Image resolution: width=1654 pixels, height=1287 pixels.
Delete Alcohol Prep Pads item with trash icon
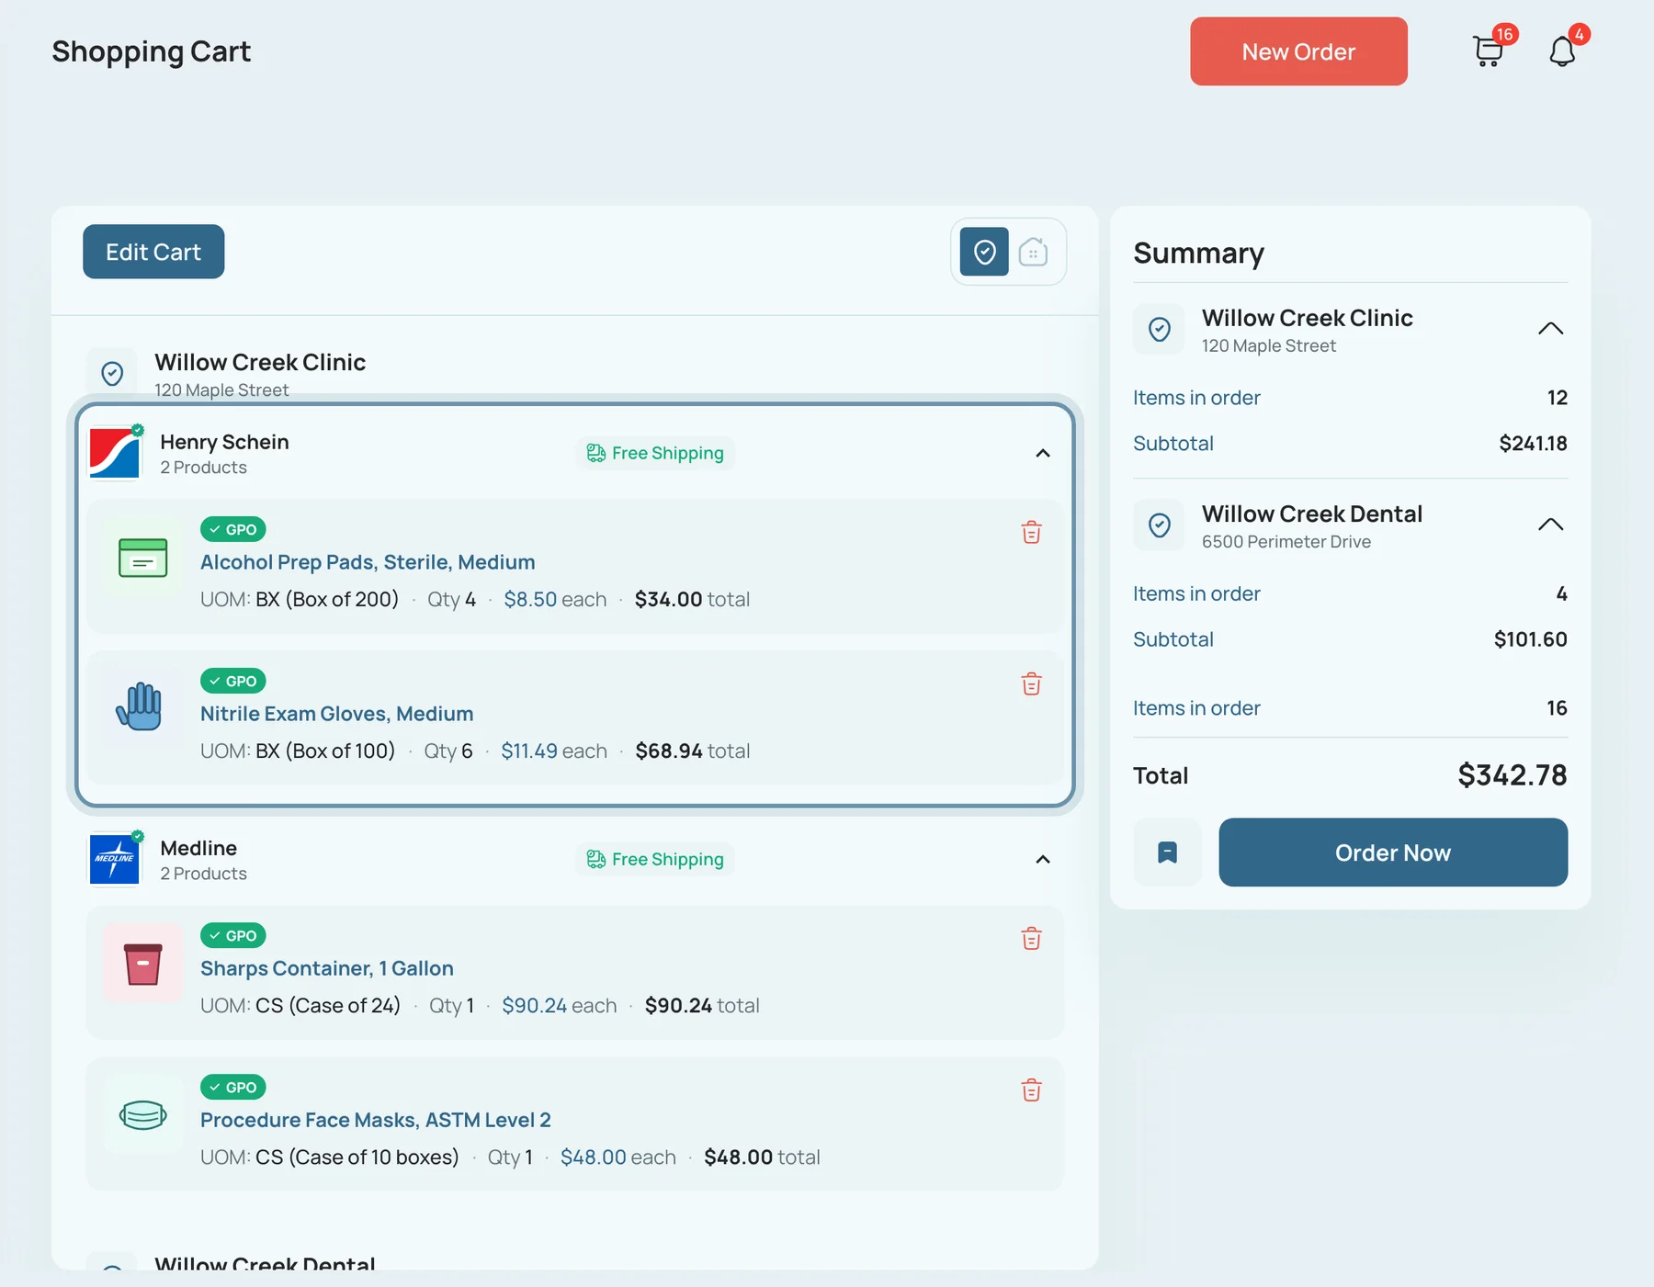click(1031, 533)
